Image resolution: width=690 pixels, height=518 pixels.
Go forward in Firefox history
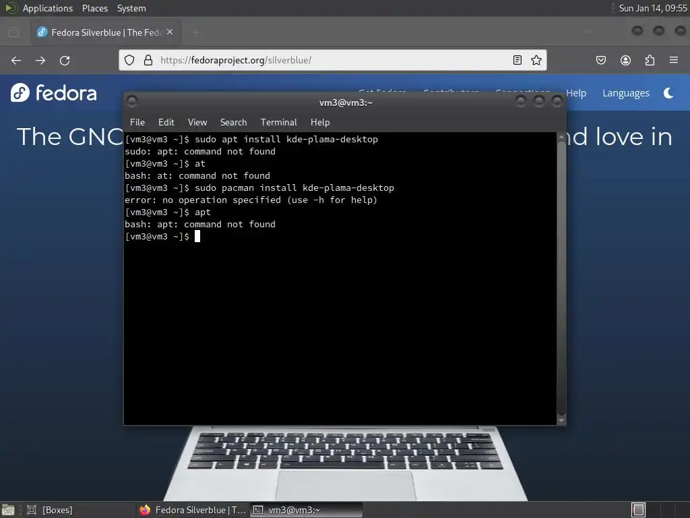(x=40, y=60)
